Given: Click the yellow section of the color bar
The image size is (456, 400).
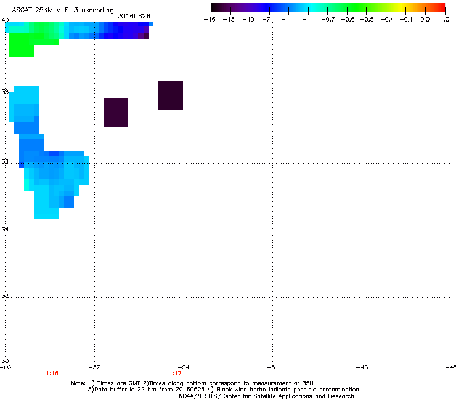Looking at the screenshot, I should [401, 8].
